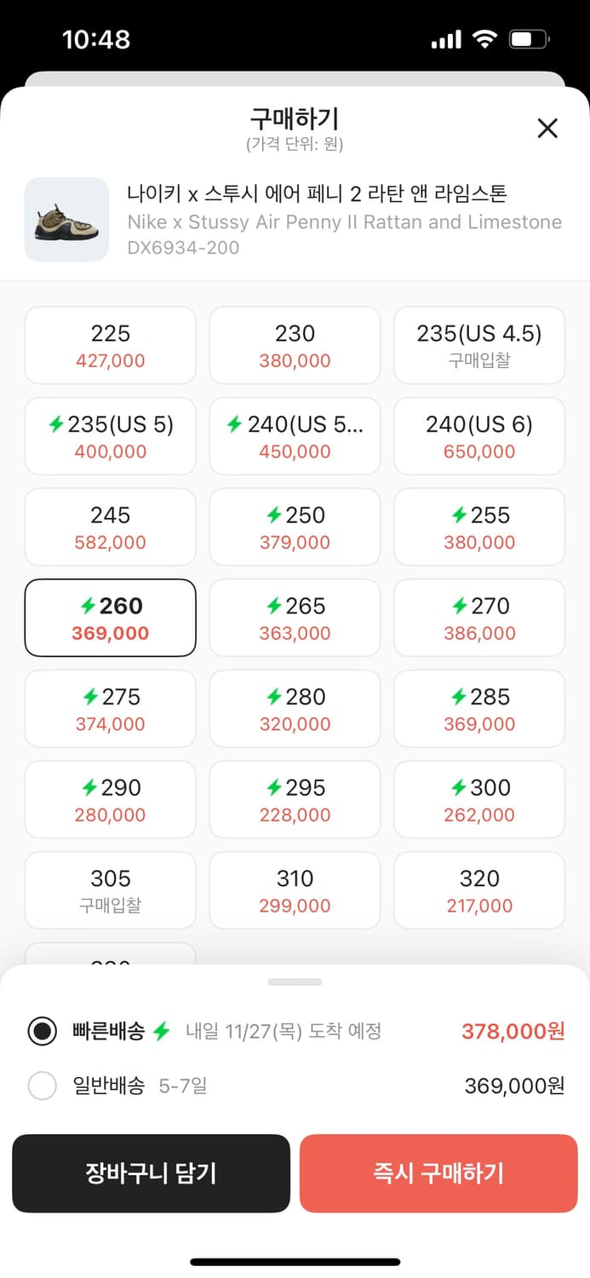Screen dimensions: 590x1278
Task: Tap 즉시 구매하기 to buy now
Action: click(x=438, y=1173)
